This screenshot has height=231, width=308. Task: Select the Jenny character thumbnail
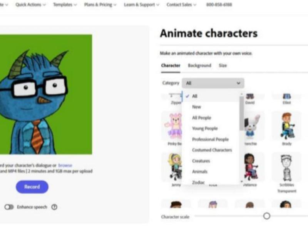[x=172, y=167]
